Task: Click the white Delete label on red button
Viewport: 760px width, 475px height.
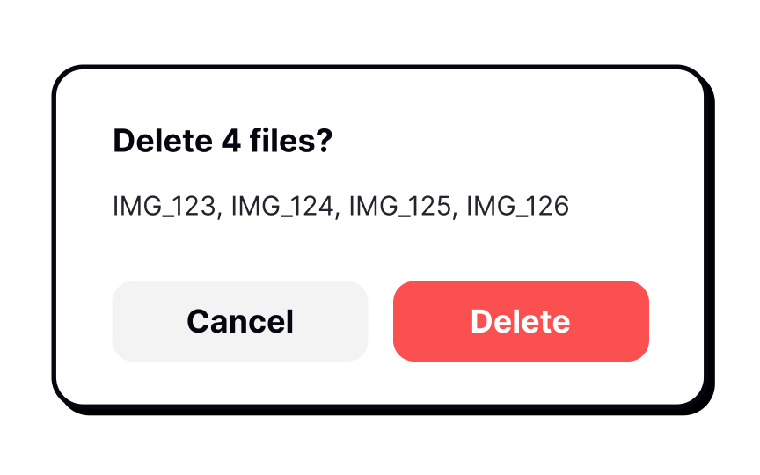Action: (x=521, y=321)
